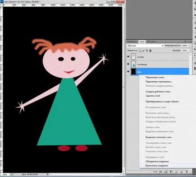Toggle lock all padlock icon
The width and height of the screenshot is (196, 177).
point(150,51)
